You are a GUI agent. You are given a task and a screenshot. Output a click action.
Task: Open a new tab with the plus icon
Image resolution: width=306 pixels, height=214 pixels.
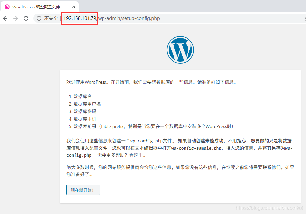(86, 7)
